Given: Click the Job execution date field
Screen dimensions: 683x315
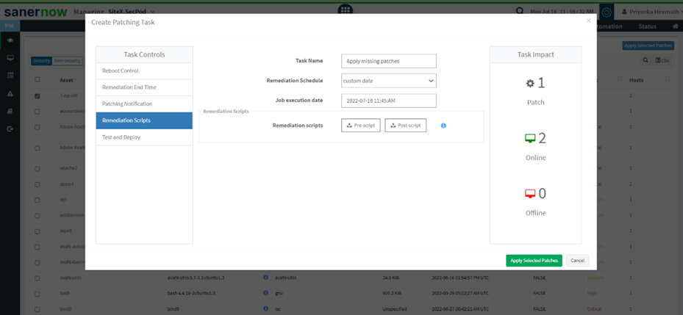Looking at the screenshot, I should click(388, 101).
